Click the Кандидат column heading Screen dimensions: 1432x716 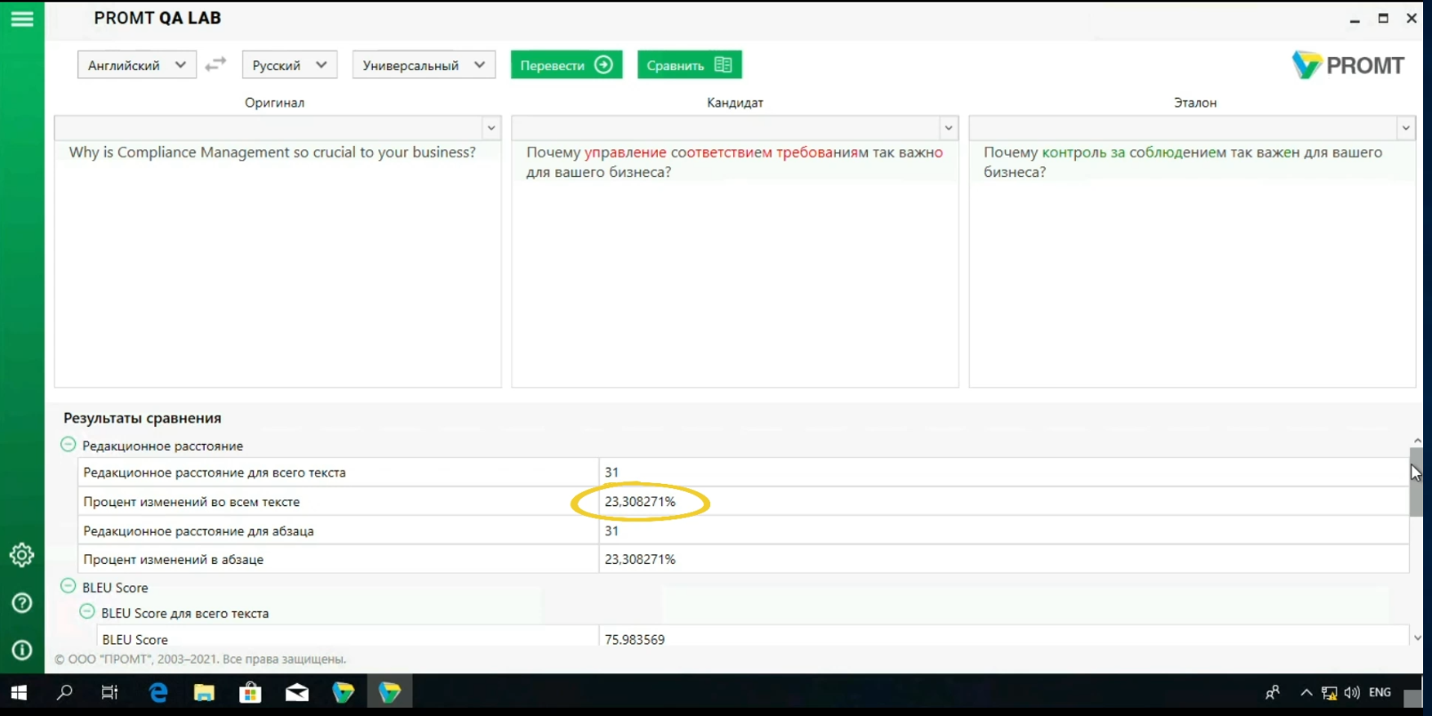[x=735, y=102]
